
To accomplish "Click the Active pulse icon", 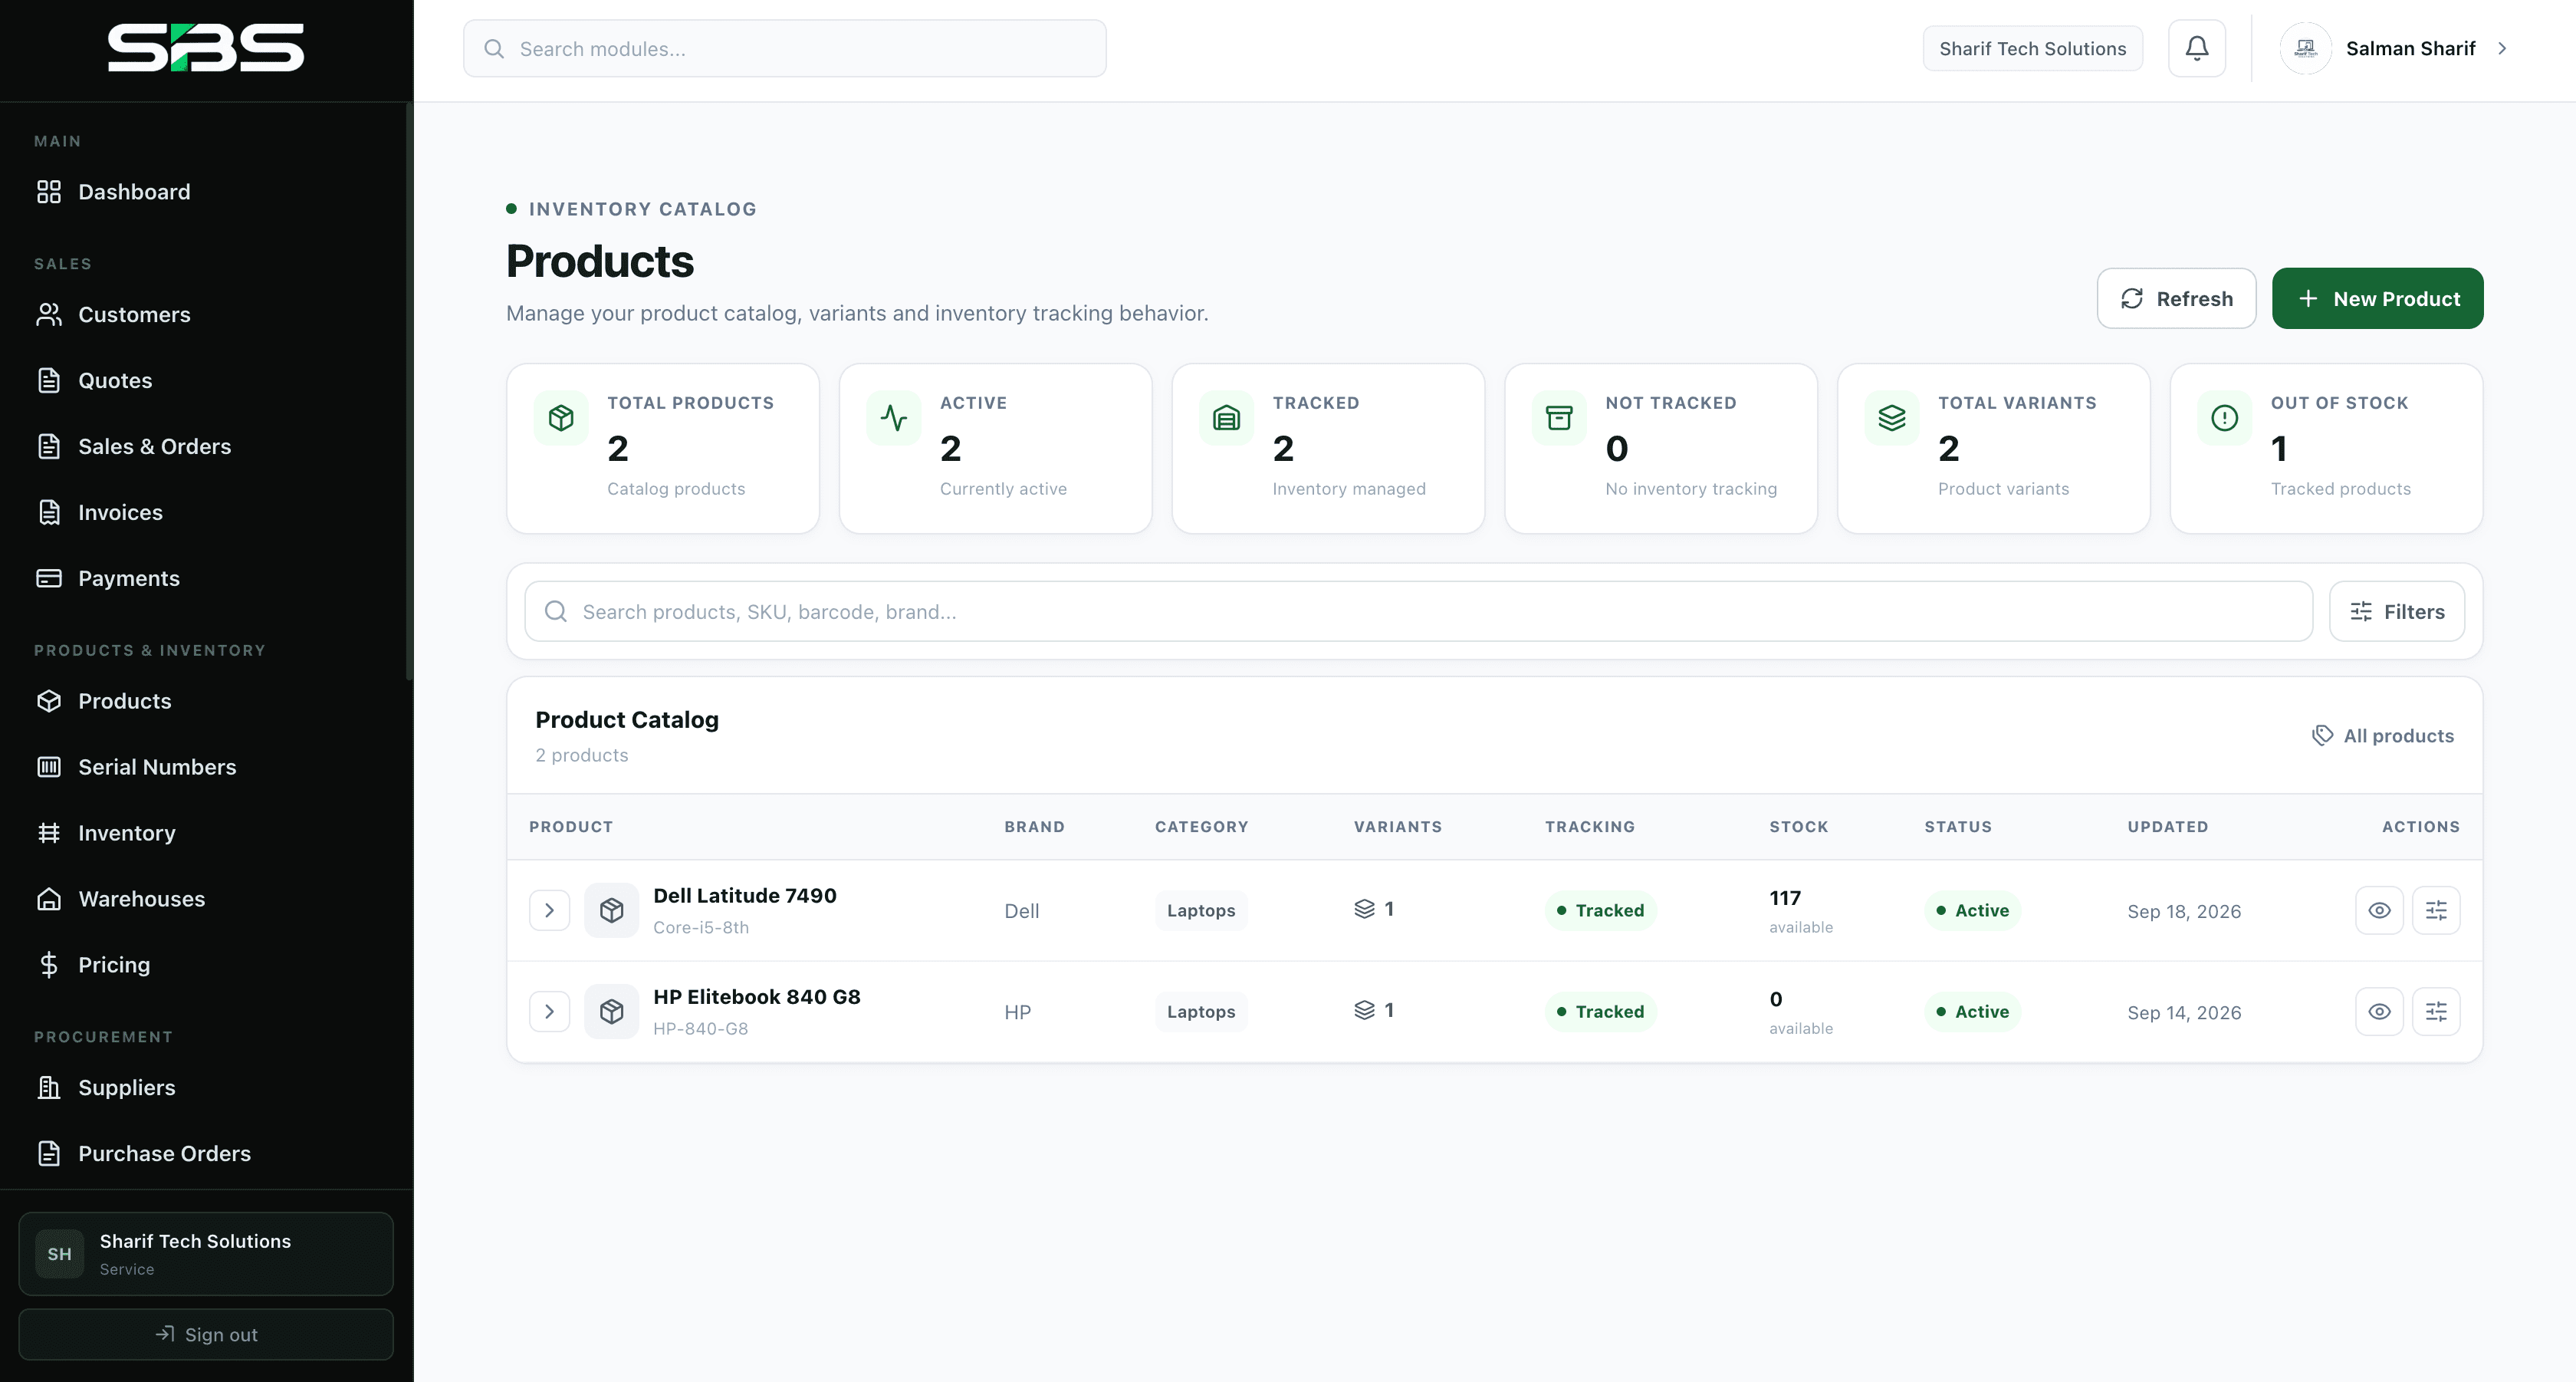I will coord(894,418).
